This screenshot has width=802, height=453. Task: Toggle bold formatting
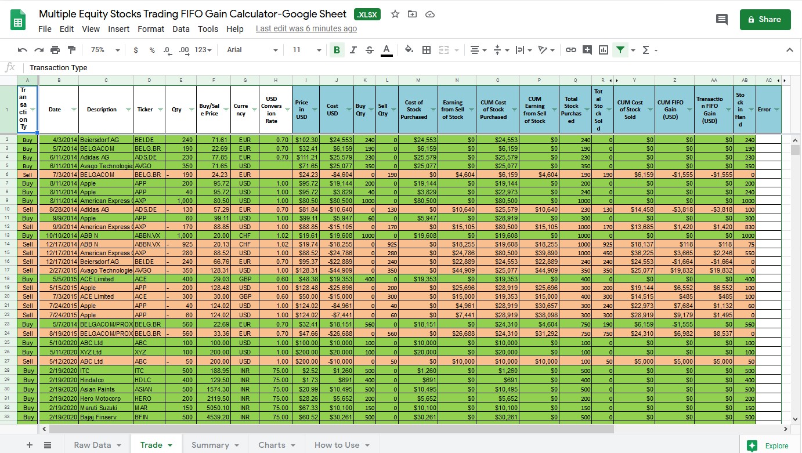[337, 50]
